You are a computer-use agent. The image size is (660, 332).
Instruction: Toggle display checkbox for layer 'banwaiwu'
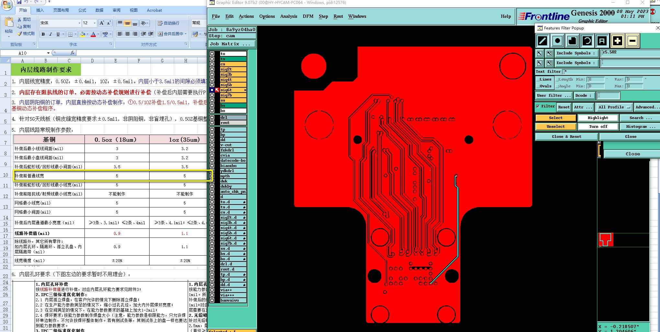[x=212, y=300]
